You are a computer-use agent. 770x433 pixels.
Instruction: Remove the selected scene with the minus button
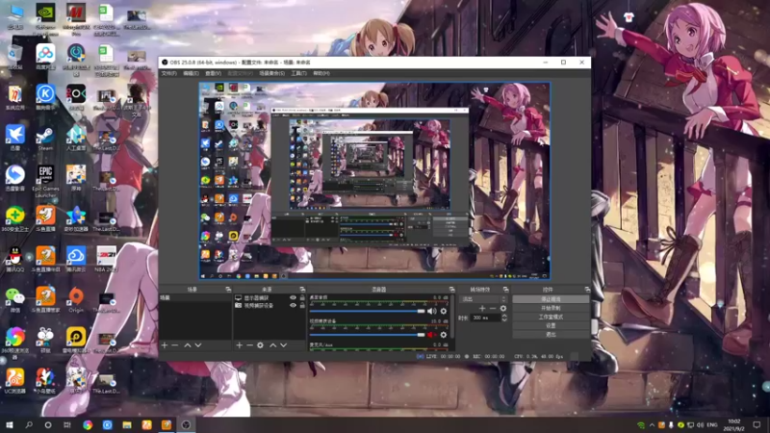pos(175,345)
